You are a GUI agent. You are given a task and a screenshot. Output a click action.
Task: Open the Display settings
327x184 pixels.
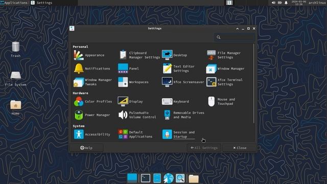[x=130, y=101]
